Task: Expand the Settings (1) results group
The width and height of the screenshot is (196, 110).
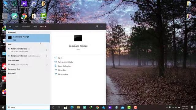Action: click(x=12, y=73)
